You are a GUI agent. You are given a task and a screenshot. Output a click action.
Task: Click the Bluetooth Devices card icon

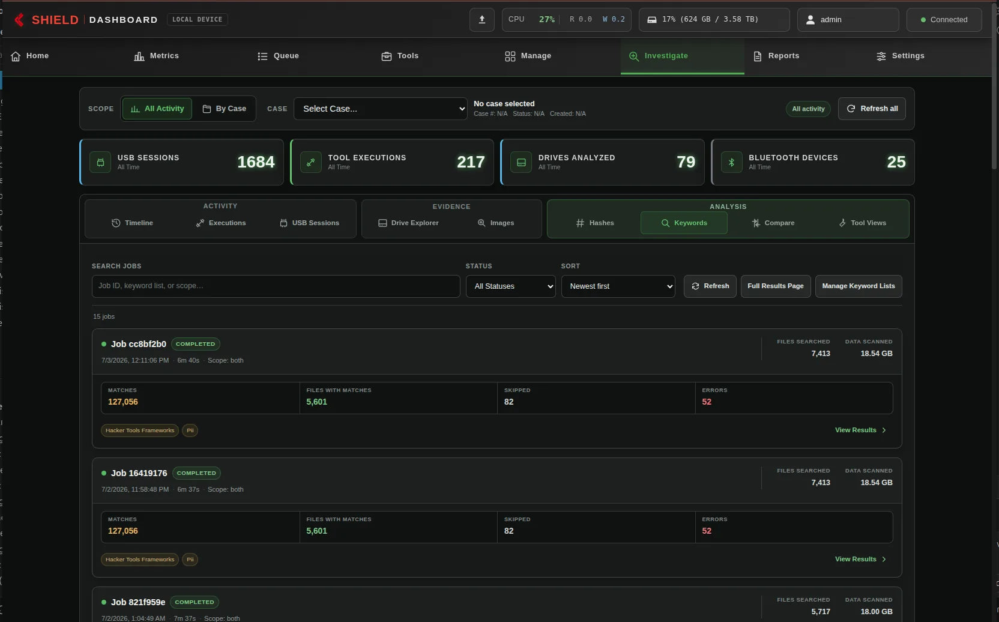(731, 162)
